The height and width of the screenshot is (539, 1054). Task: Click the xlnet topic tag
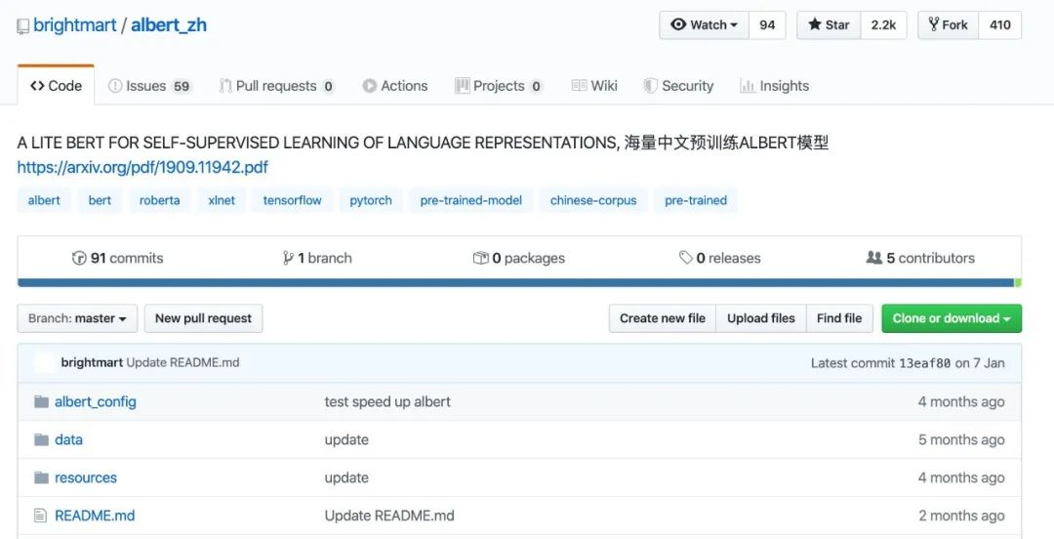point(222,200)
